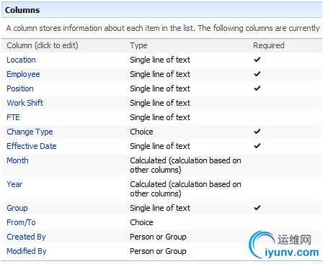Edit the Year calculated column
The image size is (323, 264).
[x=14, y=184]
